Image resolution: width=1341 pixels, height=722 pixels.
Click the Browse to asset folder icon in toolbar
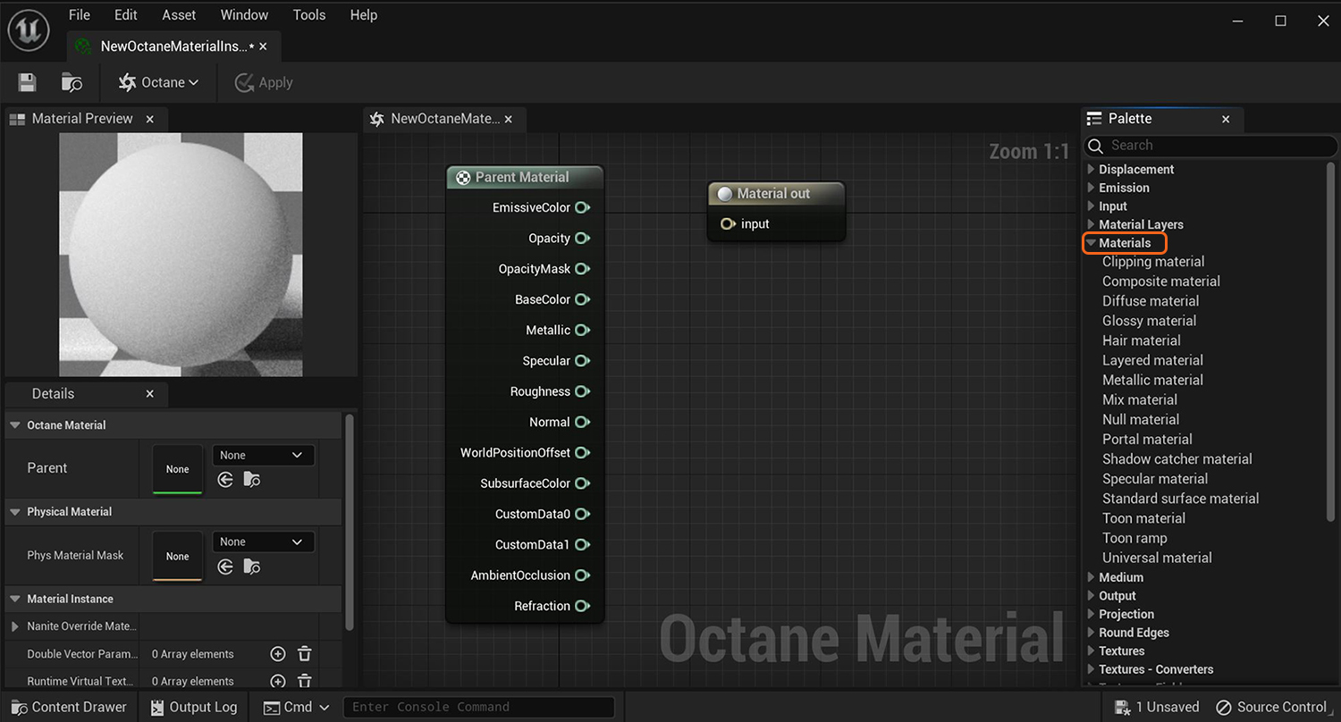click(72, 82)
